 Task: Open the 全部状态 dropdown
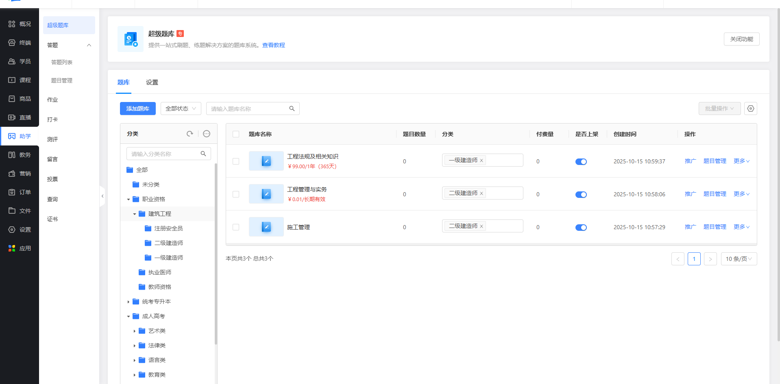pos(181,108)
